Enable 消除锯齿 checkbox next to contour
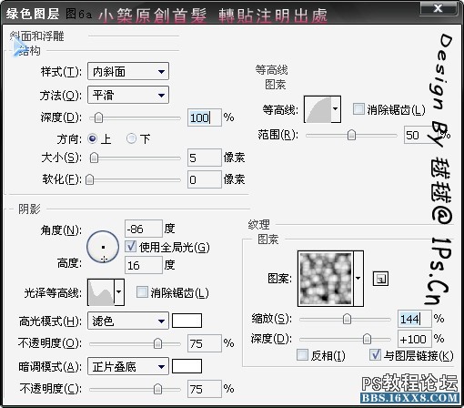The height and width of the screenshot is (408, 464). (358, 109)
